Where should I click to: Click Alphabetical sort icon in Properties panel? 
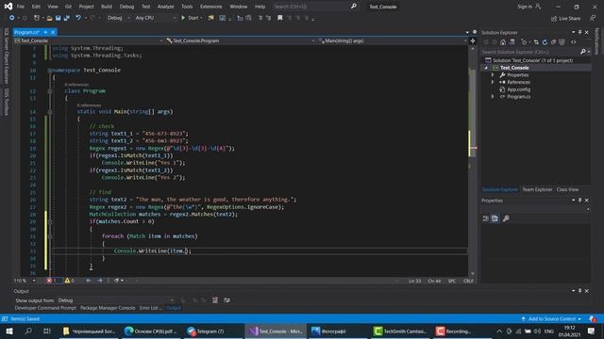495,218
